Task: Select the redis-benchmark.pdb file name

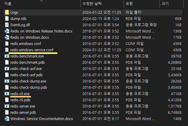Action: (28, 63)
